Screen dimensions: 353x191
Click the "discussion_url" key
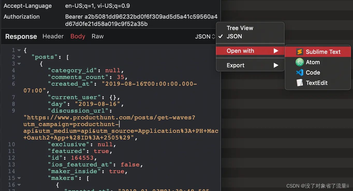pos(78,111)
